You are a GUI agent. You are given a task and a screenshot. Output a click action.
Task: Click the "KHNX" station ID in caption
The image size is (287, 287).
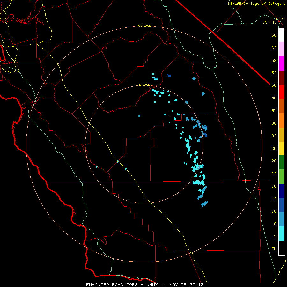click(x=153, y=285)
